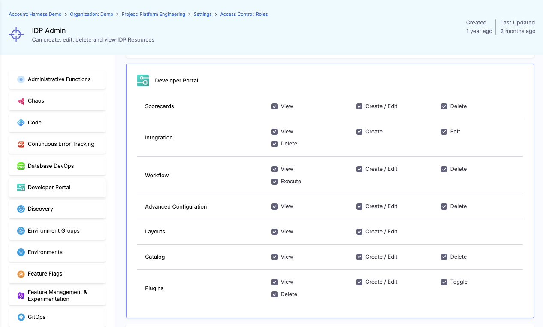Viewport: 543px width, 327px height.
Task: Disable Workflow Execute permission
Action: click(275, 182)
